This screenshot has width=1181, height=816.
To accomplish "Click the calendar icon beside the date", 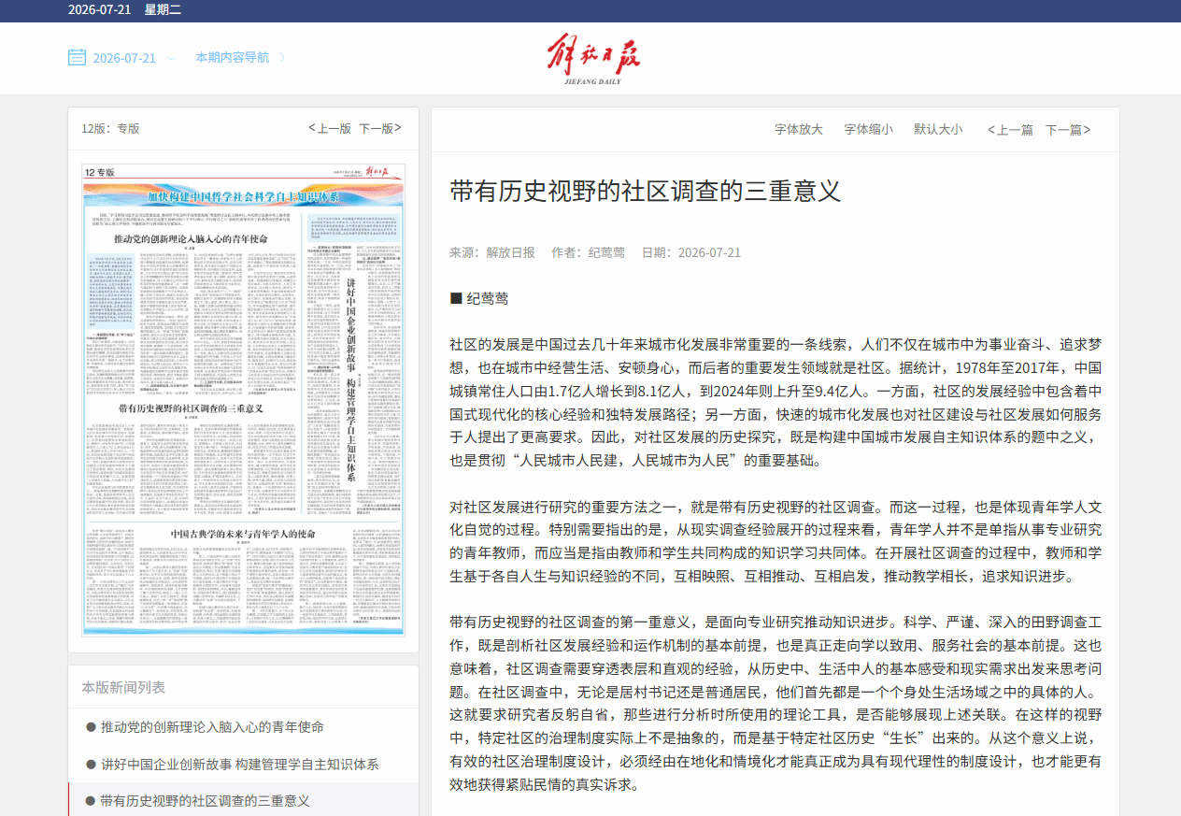I will pyautogui.click(x=77, y=57).
